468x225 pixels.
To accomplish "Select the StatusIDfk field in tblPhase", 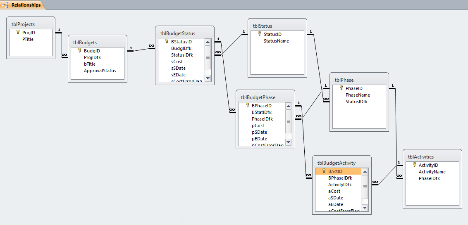I will pyautogui.click(x=356, y=101).
